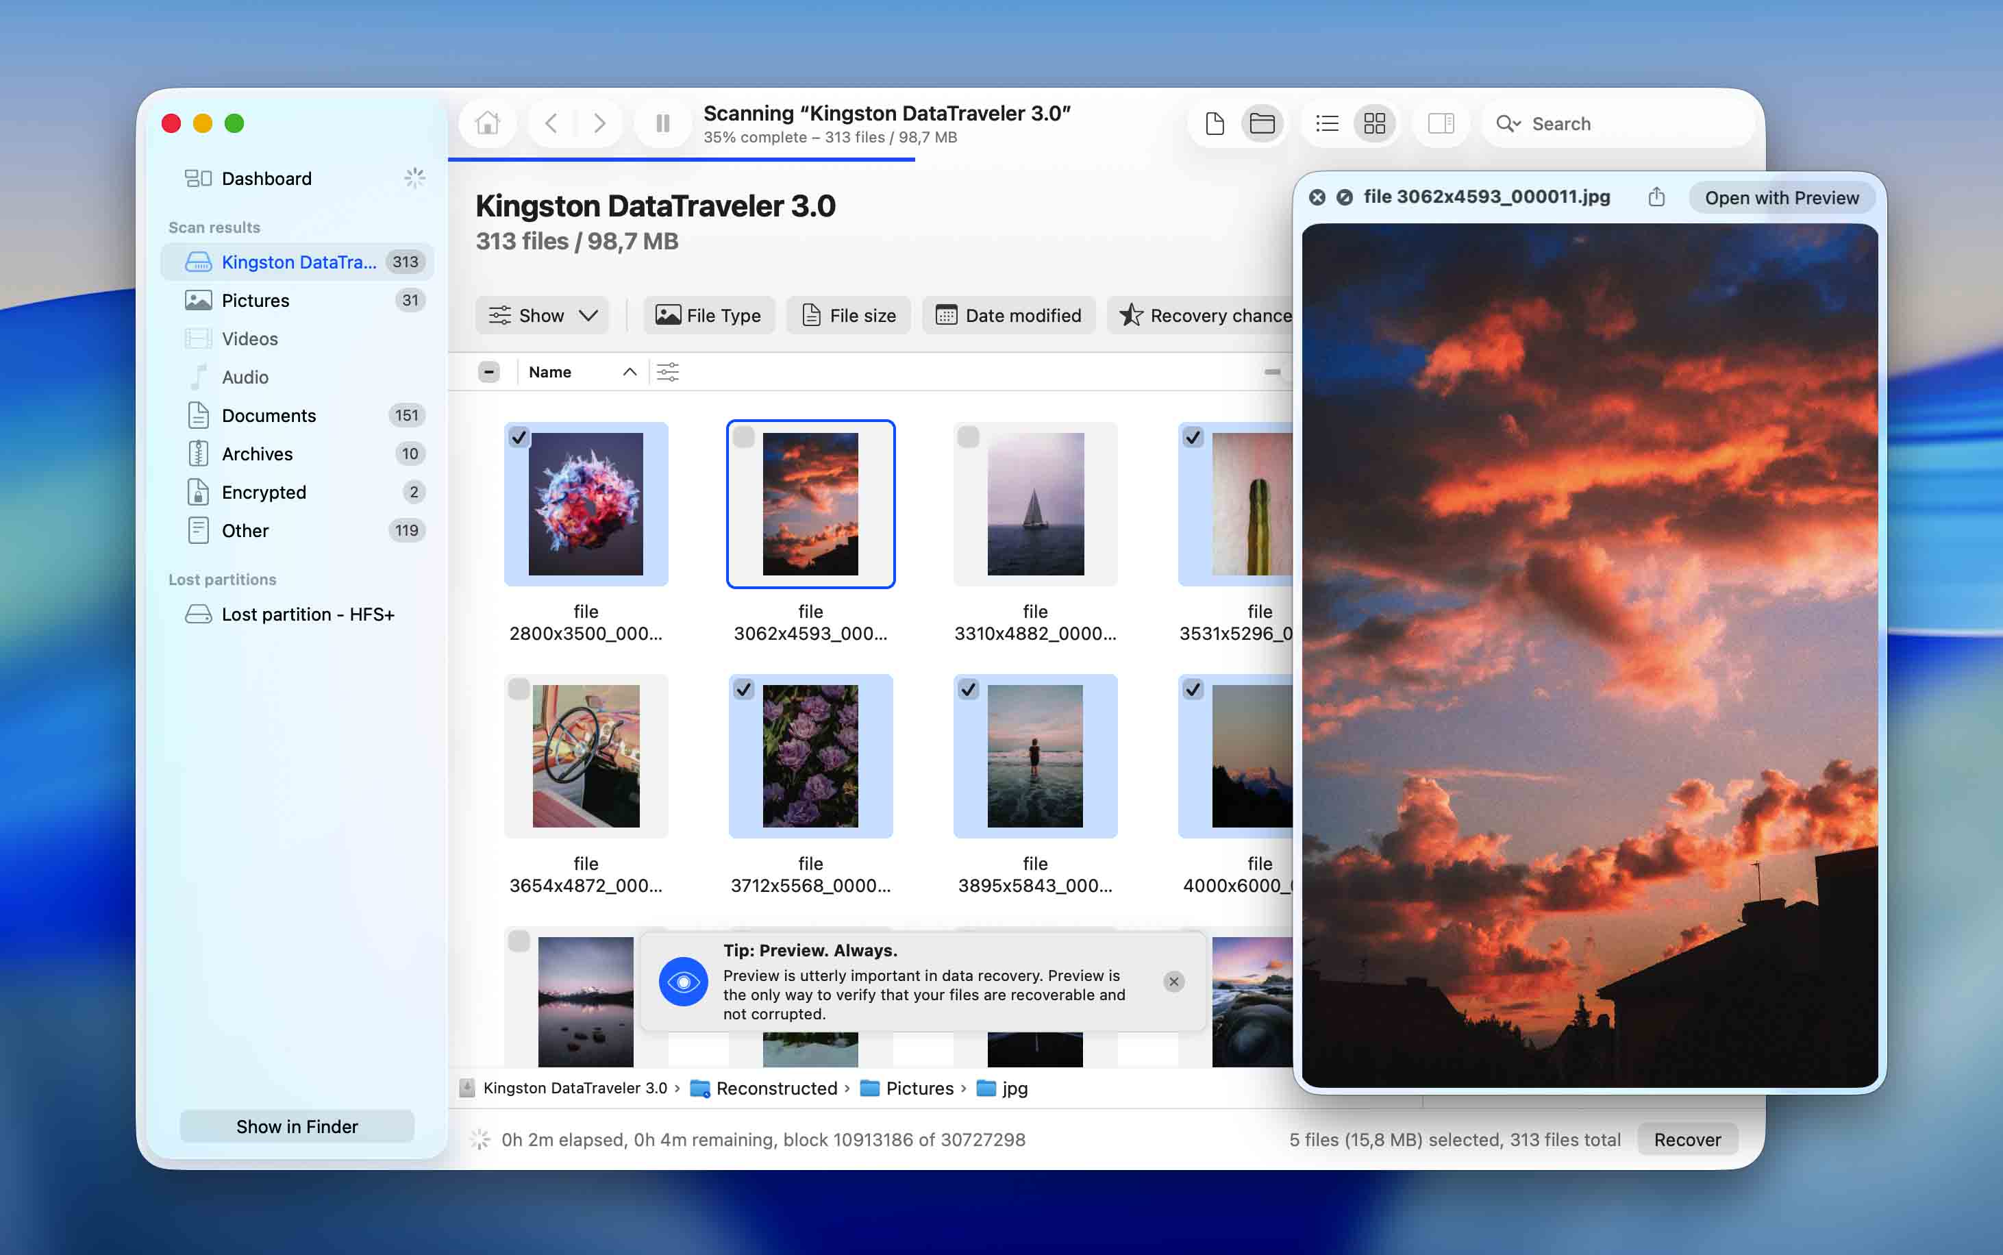2003x1255 pixels.
Task: Click the jpg breadcrumb folder
Action: 1002,1088
